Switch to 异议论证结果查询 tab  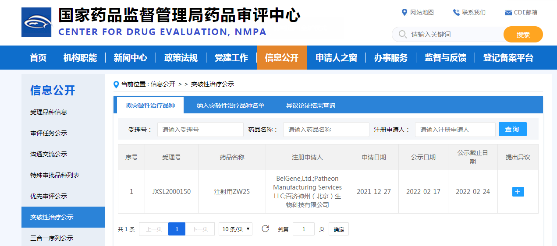pos(311,105)
